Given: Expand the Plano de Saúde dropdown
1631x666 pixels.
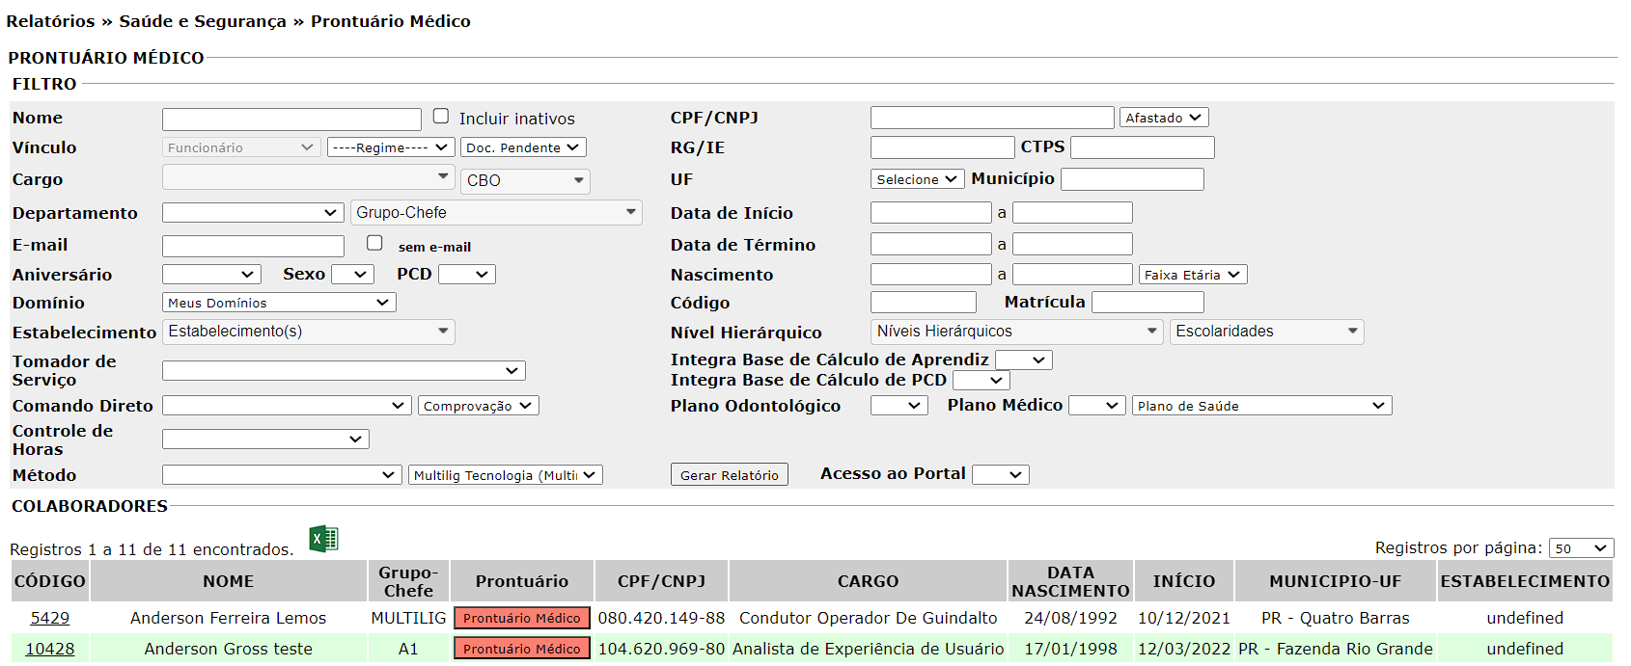Looking at the screenshot, I should coord(1260,406).
